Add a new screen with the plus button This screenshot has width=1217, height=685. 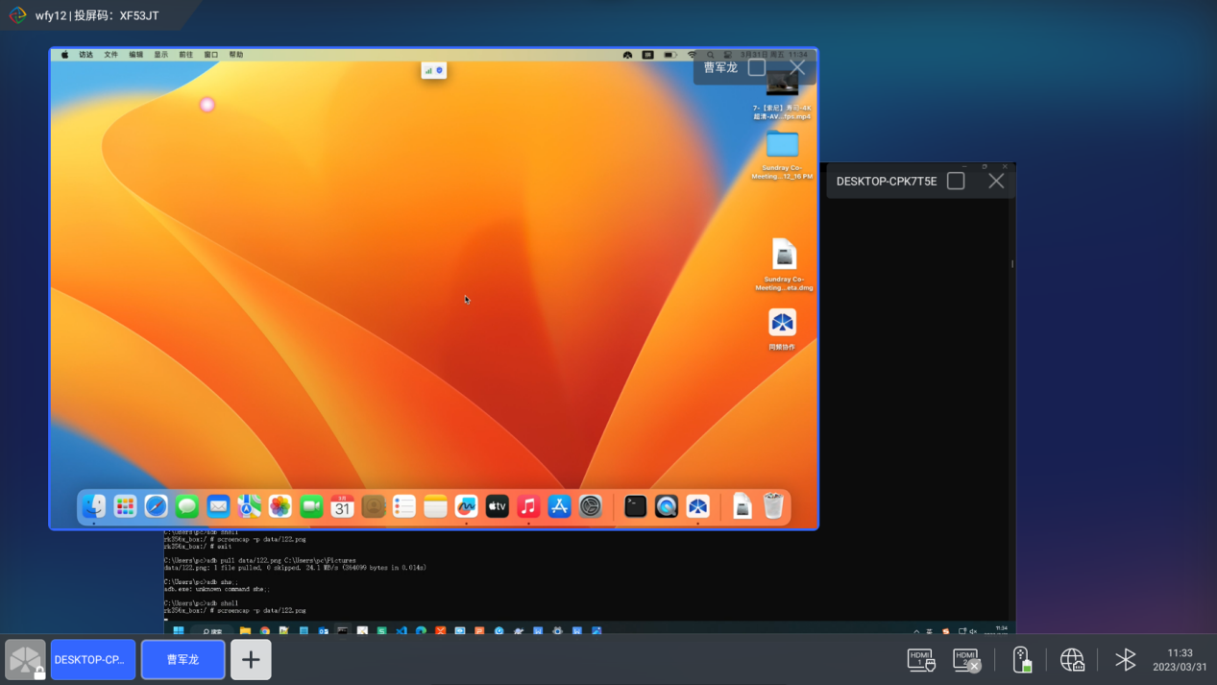251,660
